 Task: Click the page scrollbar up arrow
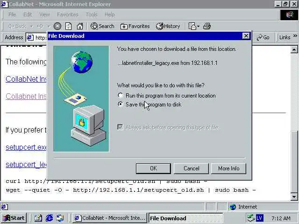tap(294, 50)
